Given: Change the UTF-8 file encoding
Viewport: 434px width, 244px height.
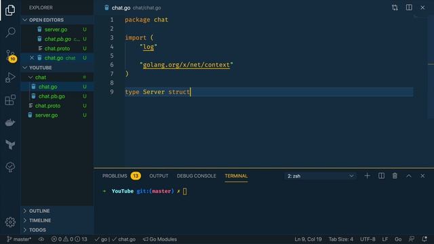Looking at the screenshot, I should coord(368,239).
